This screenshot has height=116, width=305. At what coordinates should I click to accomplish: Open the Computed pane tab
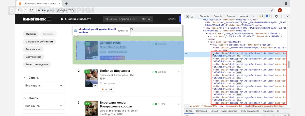tap(201, 111)
